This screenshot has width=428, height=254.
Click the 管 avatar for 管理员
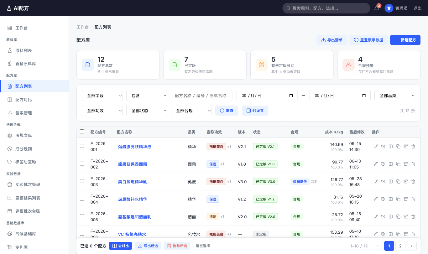(389, 8)
